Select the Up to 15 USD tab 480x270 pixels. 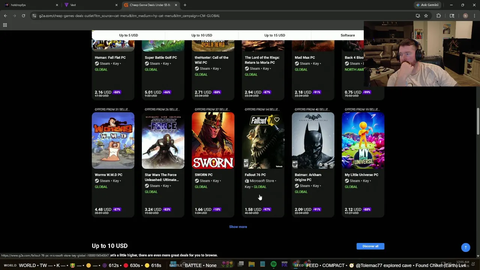click(274, 35)
